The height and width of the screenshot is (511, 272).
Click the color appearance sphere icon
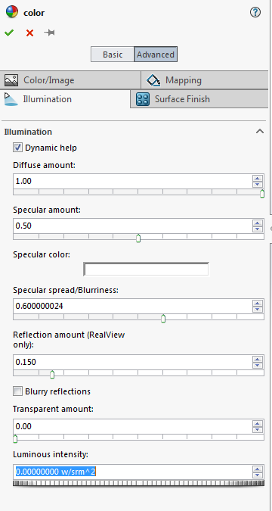tap(12, 12)
